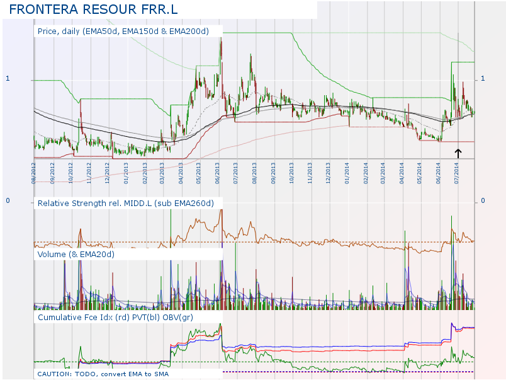Click the 04/2013 date axis label

click(x=181, y=173)
